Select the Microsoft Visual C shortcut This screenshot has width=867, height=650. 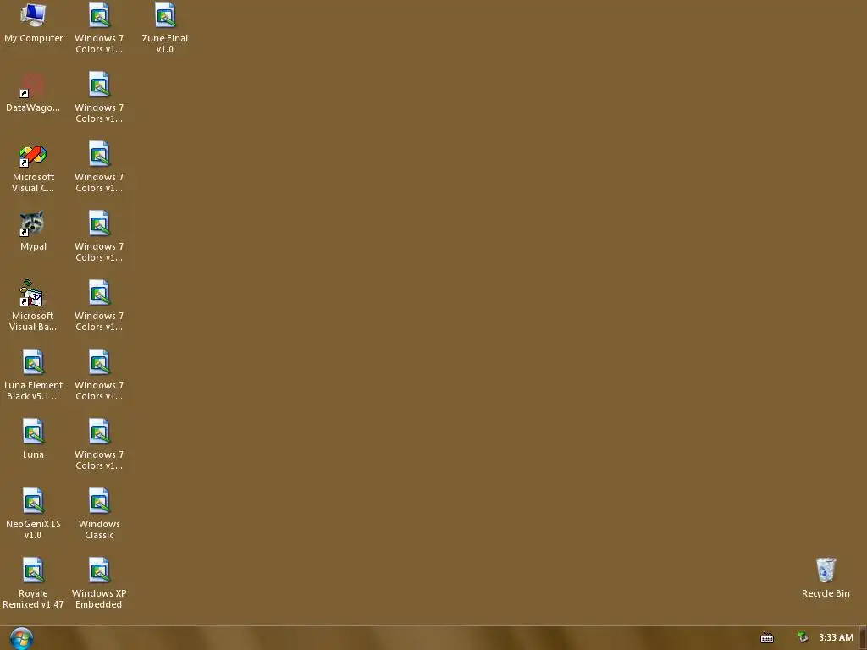click(x=33, y=167)
